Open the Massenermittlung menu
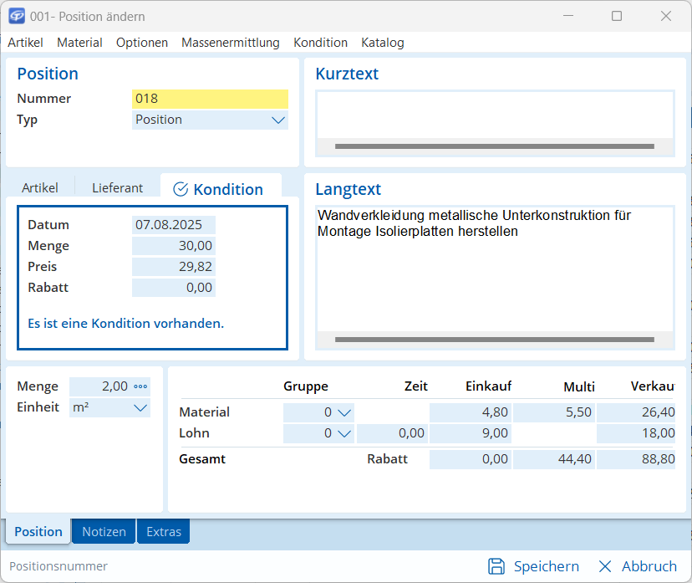Viewport: 692px width, 583px height. tap(230, 43)
